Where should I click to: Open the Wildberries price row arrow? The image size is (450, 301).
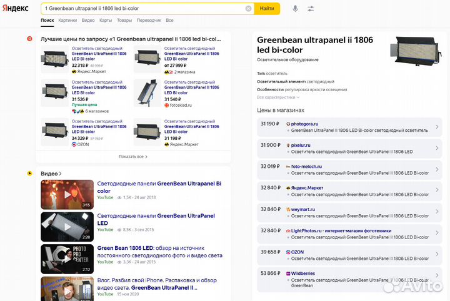click(437, 277)
